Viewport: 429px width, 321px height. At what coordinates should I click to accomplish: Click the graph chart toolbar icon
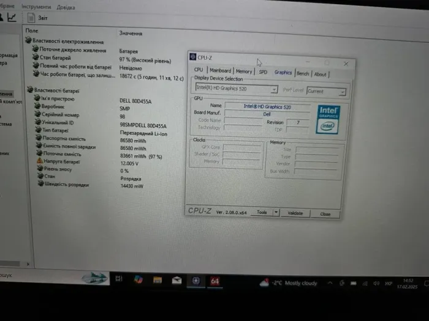(x=12, y=18)
